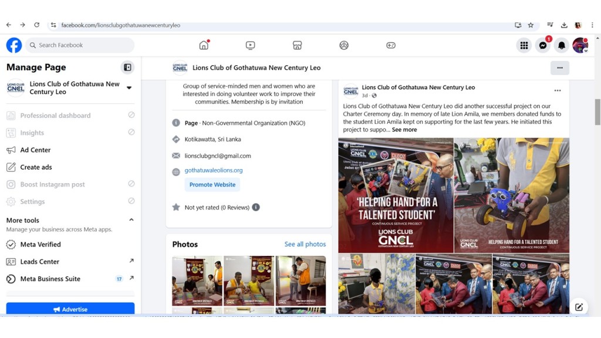
Task: Click the Meta Business Suite external-link arrow
Action: point(131,278)
